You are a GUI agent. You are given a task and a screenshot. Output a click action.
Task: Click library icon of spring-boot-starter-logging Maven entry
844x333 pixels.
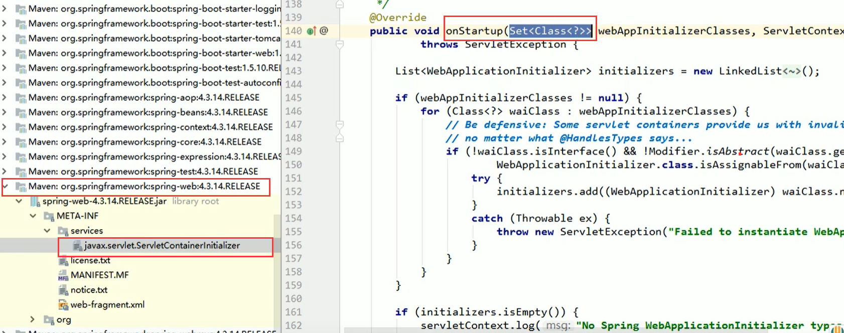click(x=21, y=9)
